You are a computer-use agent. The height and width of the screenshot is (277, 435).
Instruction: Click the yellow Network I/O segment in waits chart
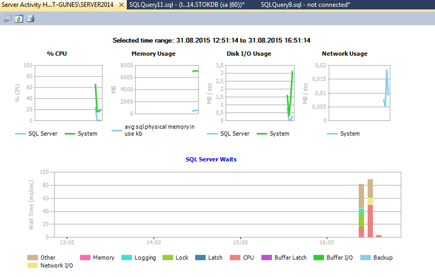tap(370, 201)
